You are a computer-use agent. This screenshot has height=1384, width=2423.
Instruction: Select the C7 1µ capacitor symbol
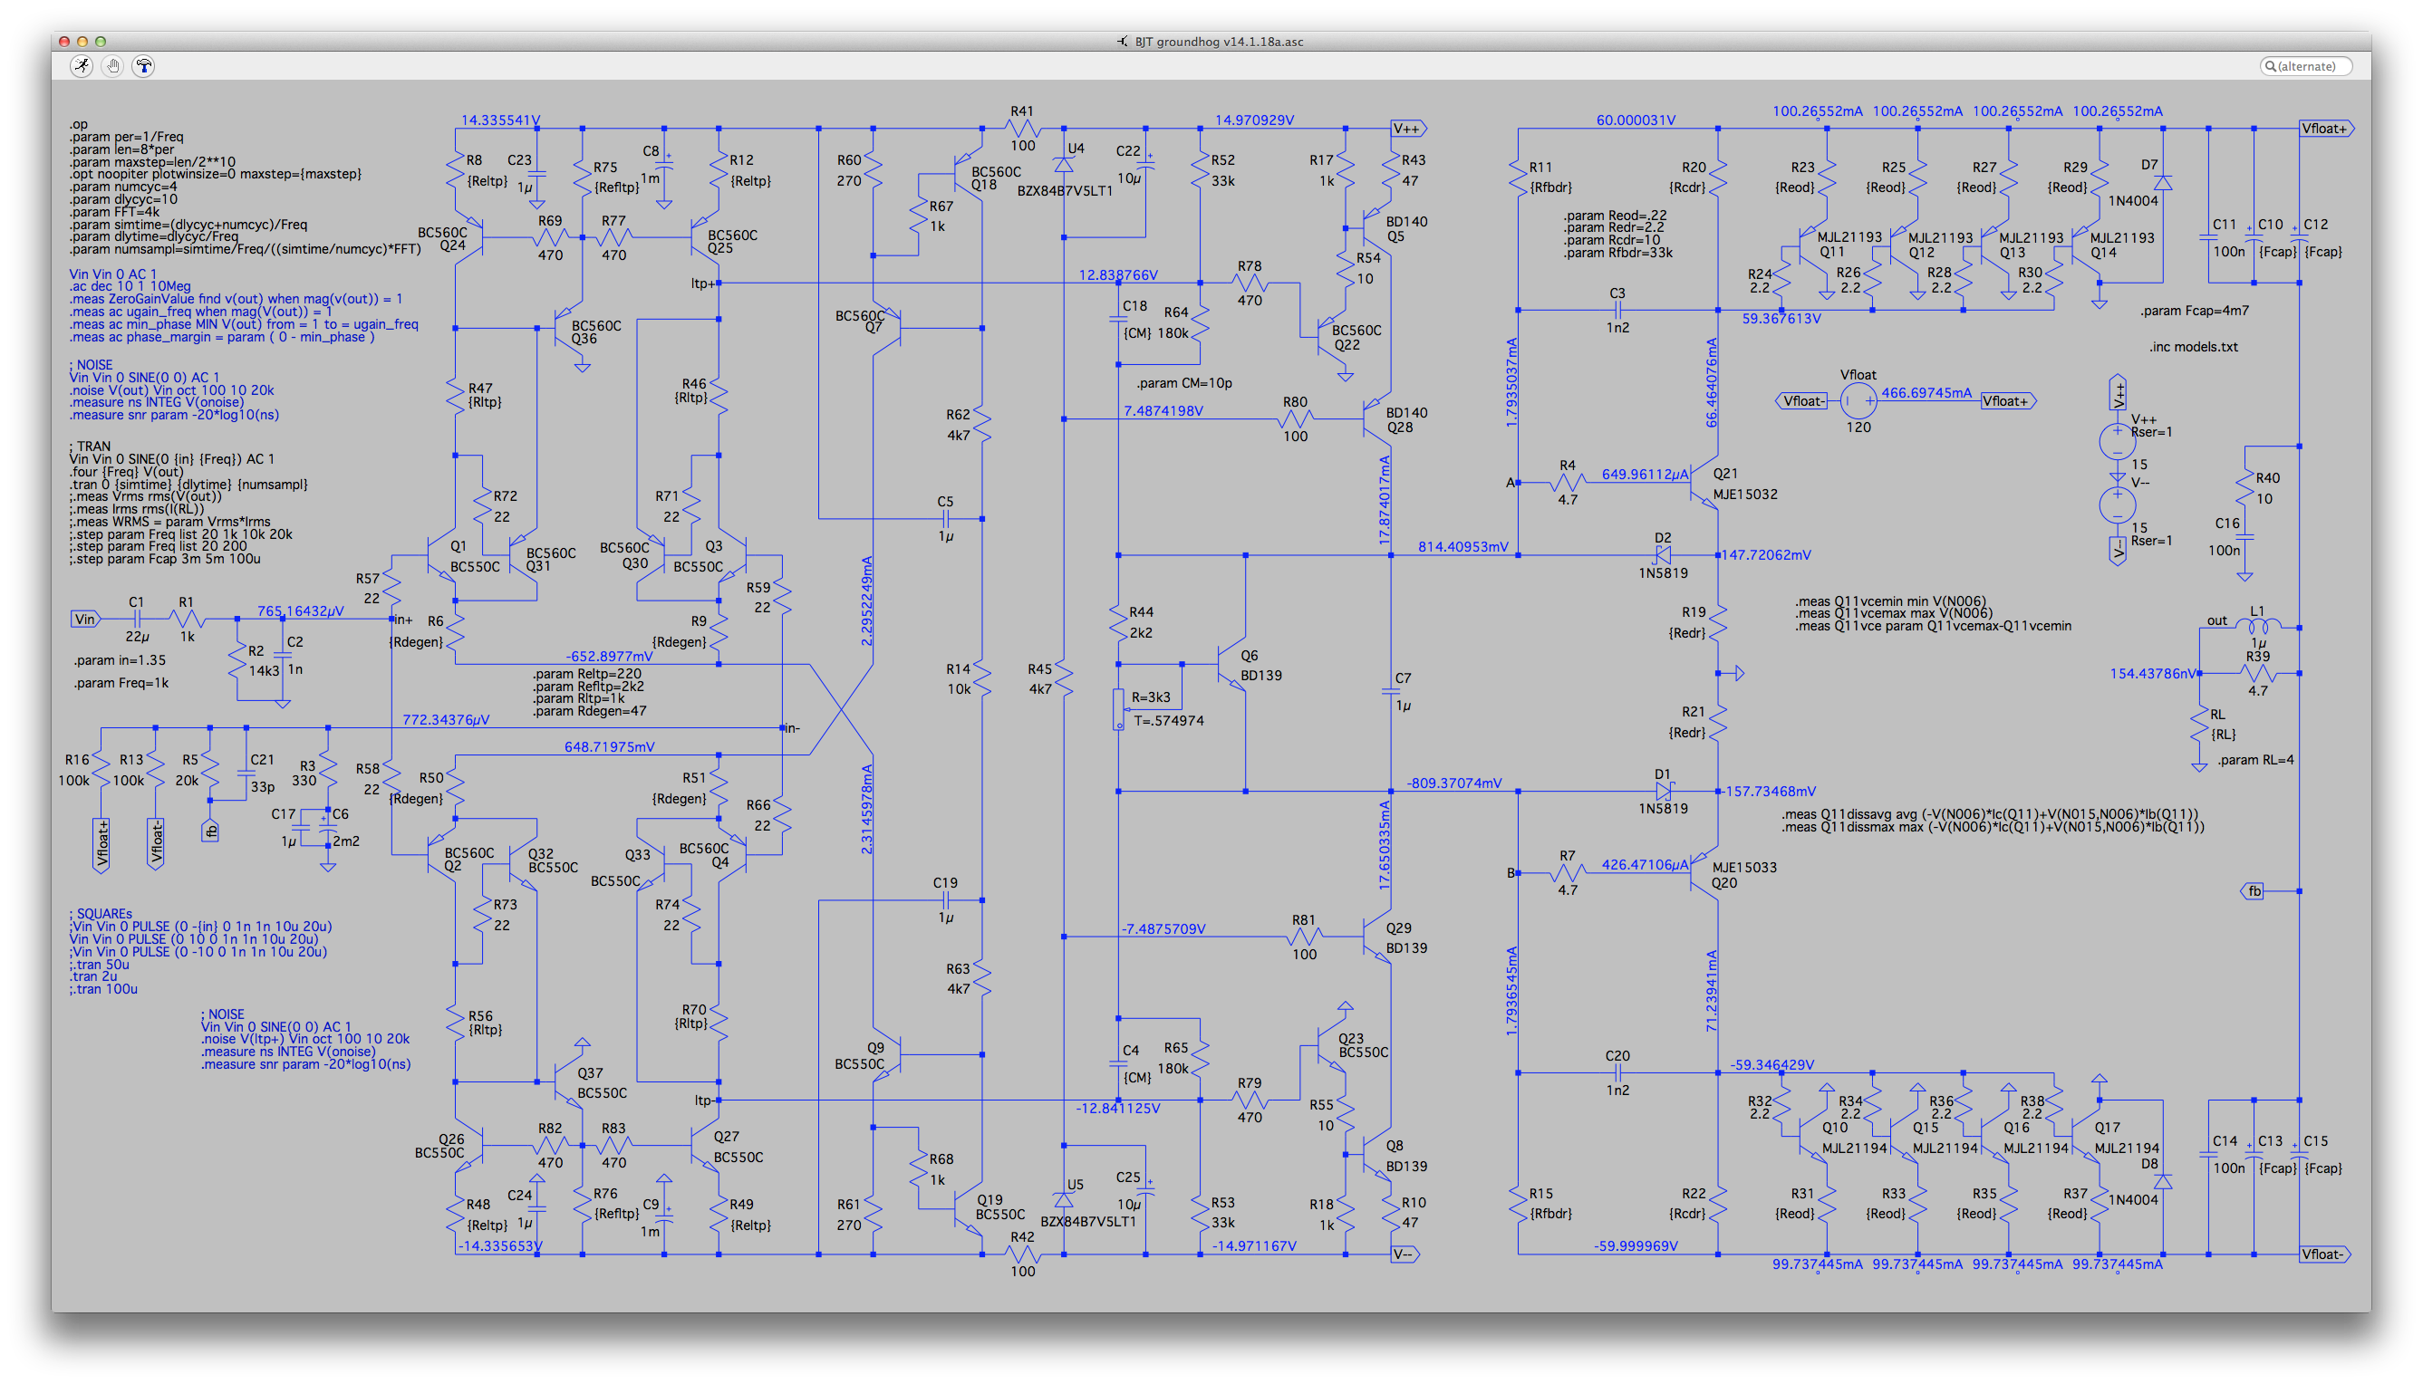[1390, 692]
